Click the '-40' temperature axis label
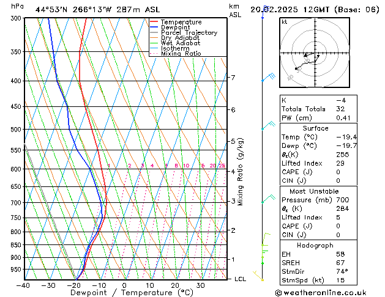 coord(23,286)
